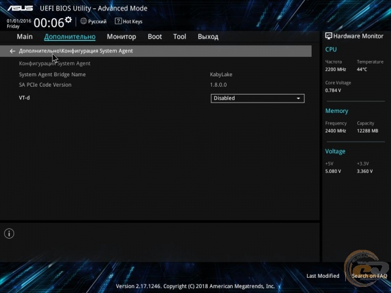Screen dimensions: 391x293
Task: Click the globe language icon
Action: coord(84,21)
